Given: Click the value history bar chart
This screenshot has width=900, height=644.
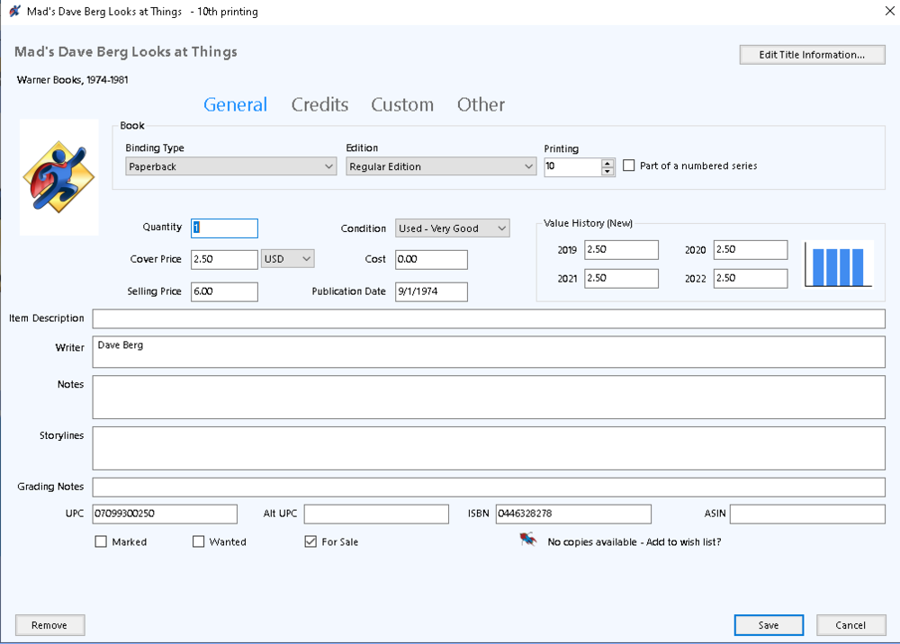Looking at the screenshot, I should tap(838, 266).
